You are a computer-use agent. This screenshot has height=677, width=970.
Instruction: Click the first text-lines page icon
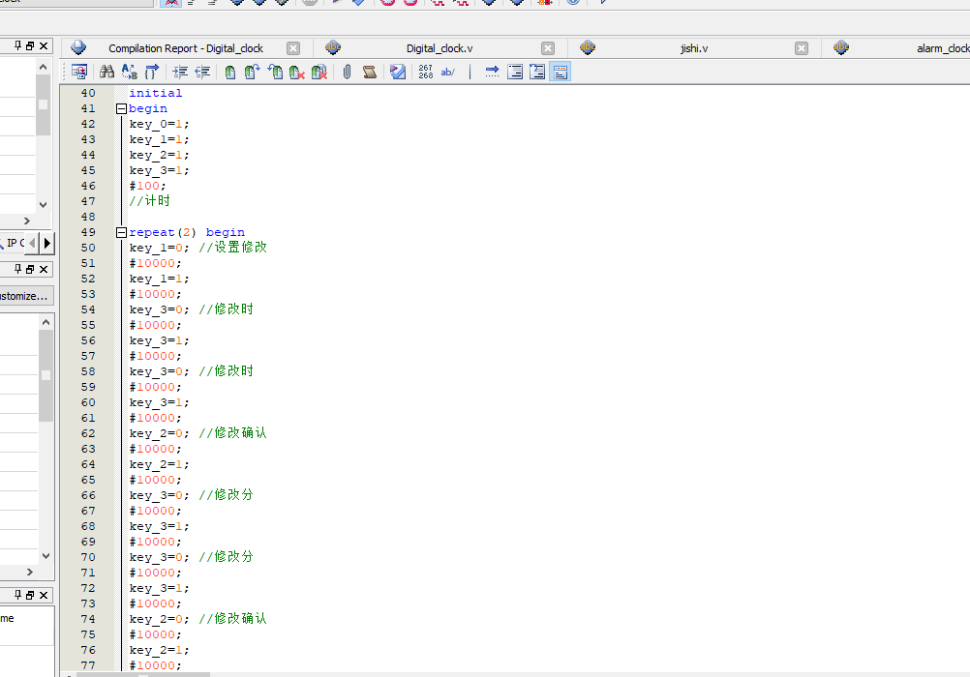pyautogui.click(x=515, y=72)
